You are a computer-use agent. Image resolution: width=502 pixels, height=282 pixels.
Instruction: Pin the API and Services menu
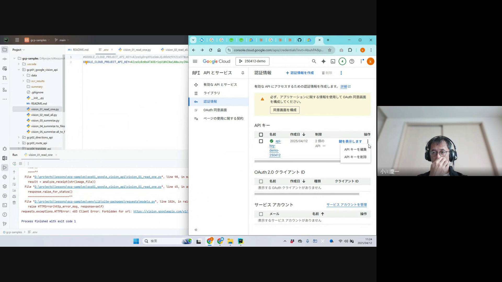243,73
